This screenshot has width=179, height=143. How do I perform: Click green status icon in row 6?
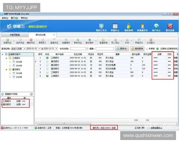click(47, 76)
